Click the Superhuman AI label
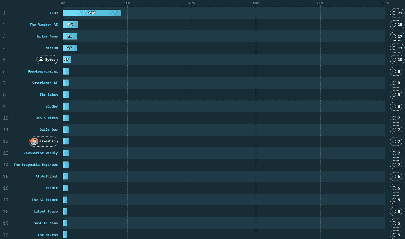 click(x=45, y=83)
